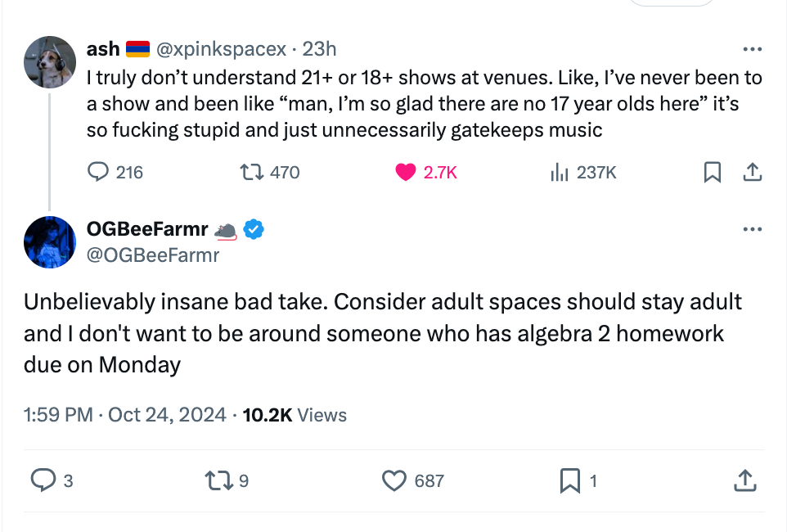Click OGBeeFarmr's blue verified badge
This screenshot has height=532, width=787.
tap(254, 230)
